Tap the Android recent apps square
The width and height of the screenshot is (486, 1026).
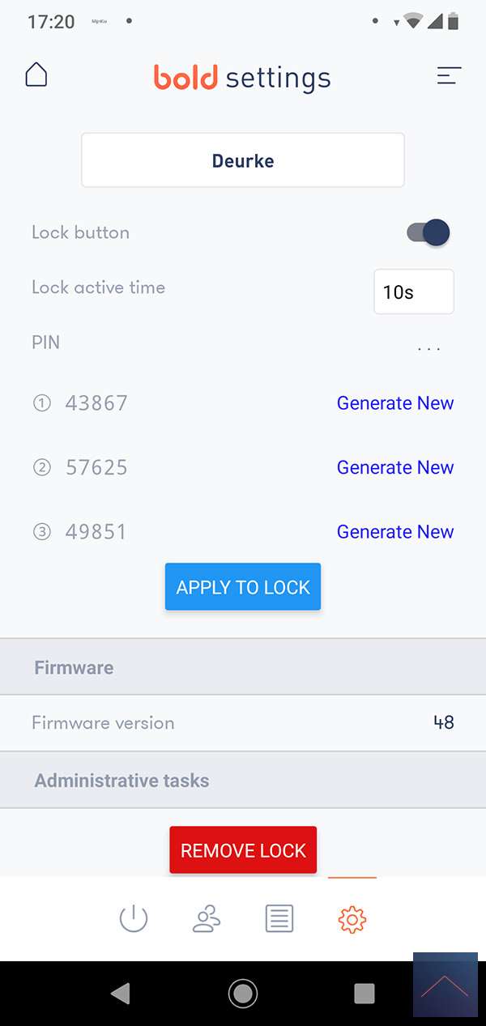pos(364,993)
